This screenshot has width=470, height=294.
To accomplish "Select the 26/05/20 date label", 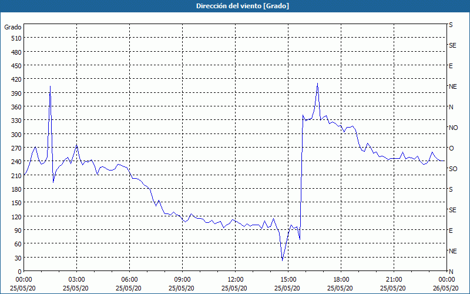I will [x=446, y=288].
